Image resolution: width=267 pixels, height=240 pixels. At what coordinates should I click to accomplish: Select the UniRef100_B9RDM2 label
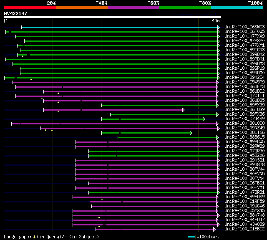point(244,55)
